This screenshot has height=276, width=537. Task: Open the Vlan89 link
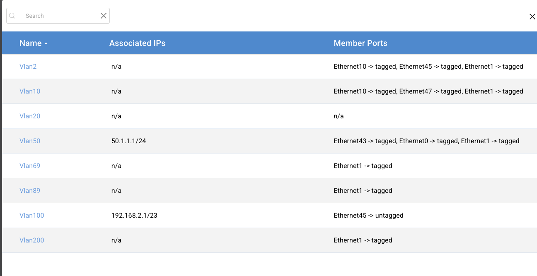click(30, 190)
